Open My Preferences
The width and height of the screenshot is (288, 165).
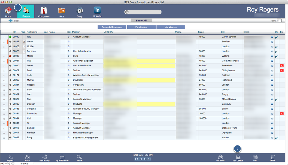[62, 158]
